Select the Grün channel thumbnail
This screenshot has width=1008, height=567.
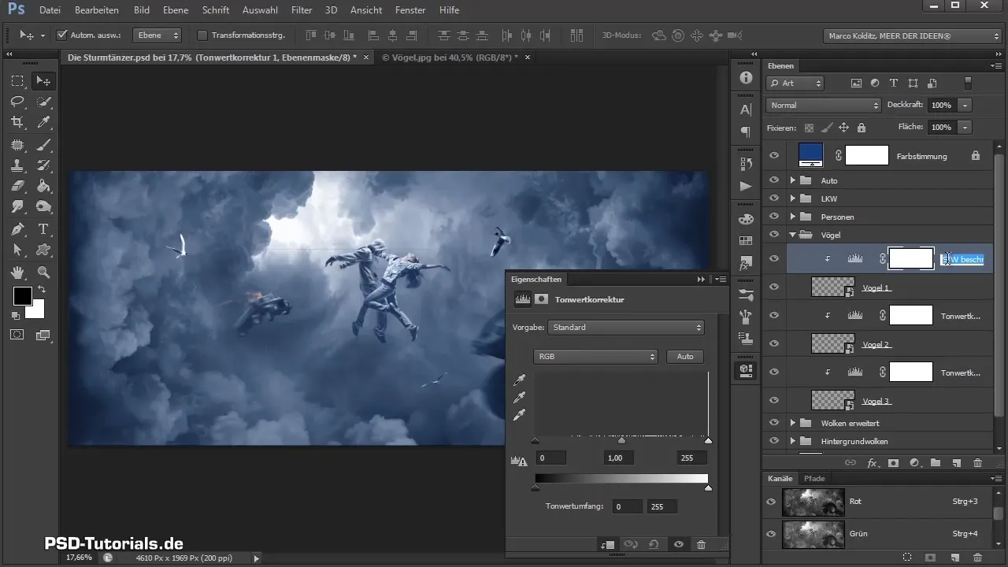(x=813, y=533)
